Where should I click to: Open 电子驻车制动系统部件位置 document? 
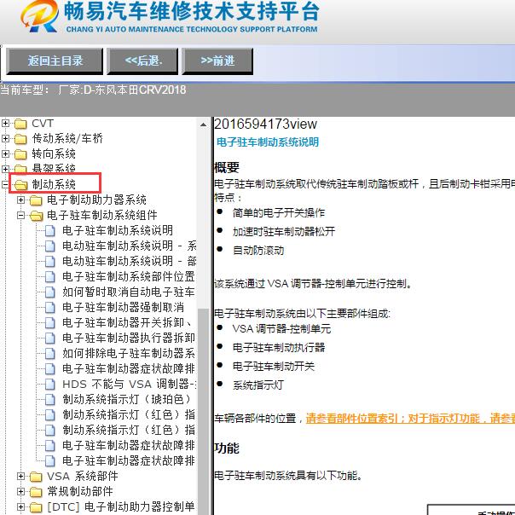[129, 276]
